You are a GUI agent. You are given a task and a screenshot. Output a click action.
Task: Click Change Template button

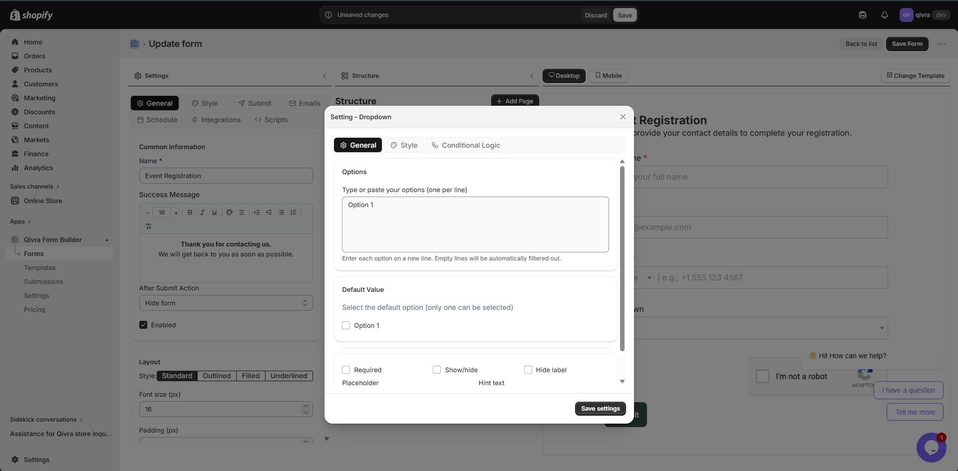916,75
